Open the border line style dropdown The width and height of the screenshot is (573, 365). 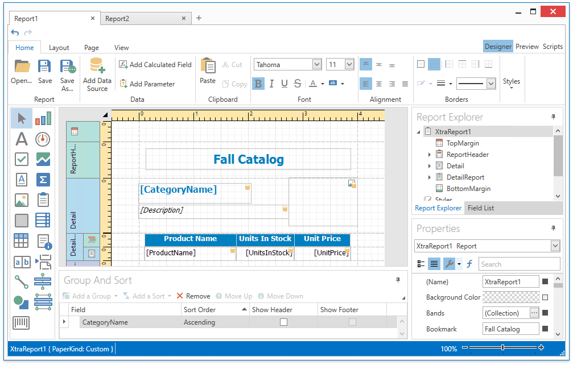pos(491,84)
